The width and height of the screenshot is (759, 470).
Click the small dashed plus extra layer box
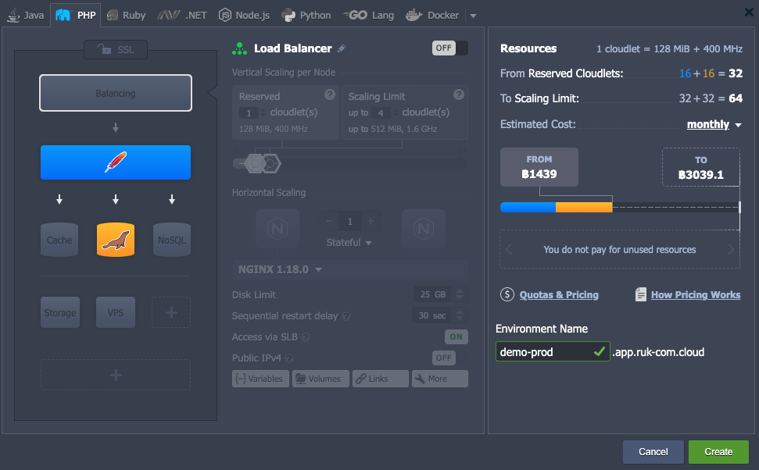pyautogui.click(x=171, y=312)
